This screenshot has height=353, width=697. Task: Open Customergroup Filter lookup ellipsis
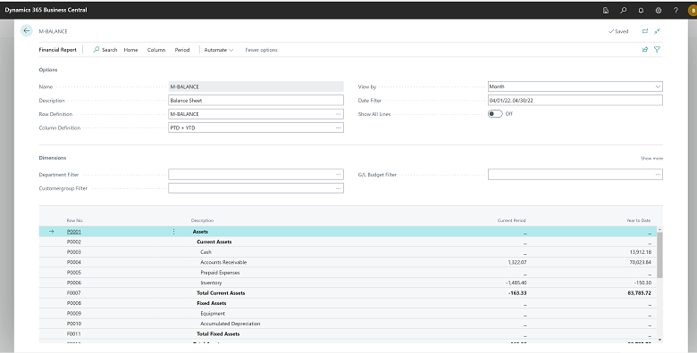[339, 188]
